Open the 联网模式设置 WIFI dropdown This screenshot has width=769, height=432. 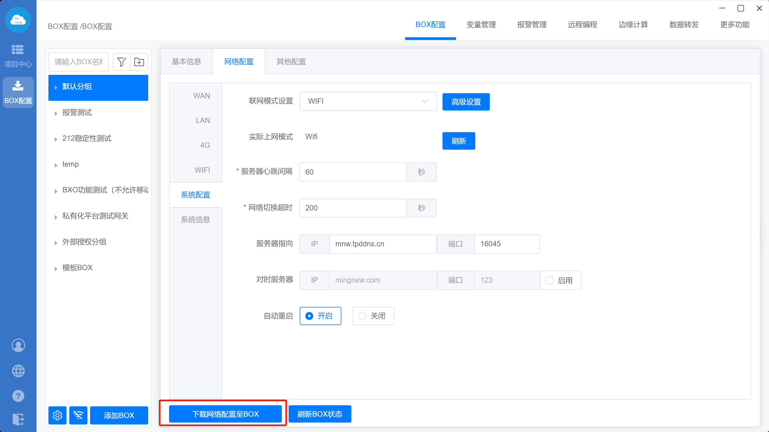[x=368, y=101]
